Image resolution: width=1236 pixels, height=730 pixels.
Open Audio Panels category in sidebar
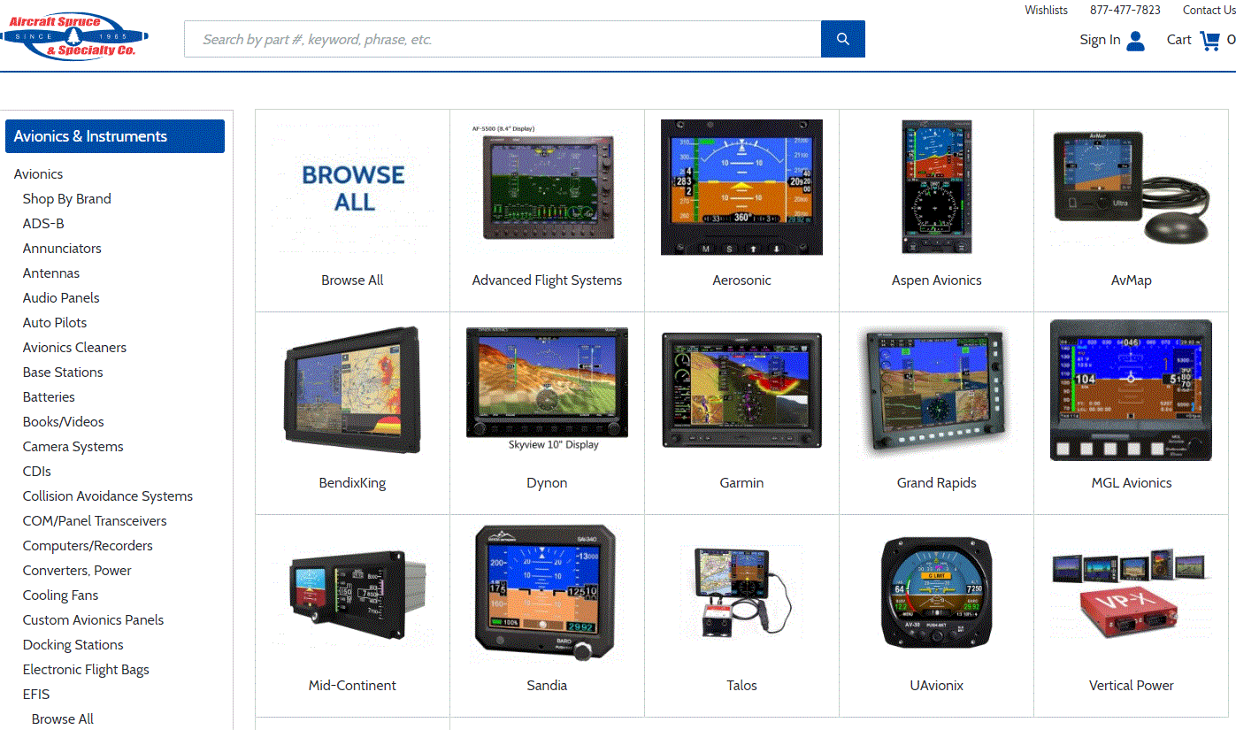(61, 298)
